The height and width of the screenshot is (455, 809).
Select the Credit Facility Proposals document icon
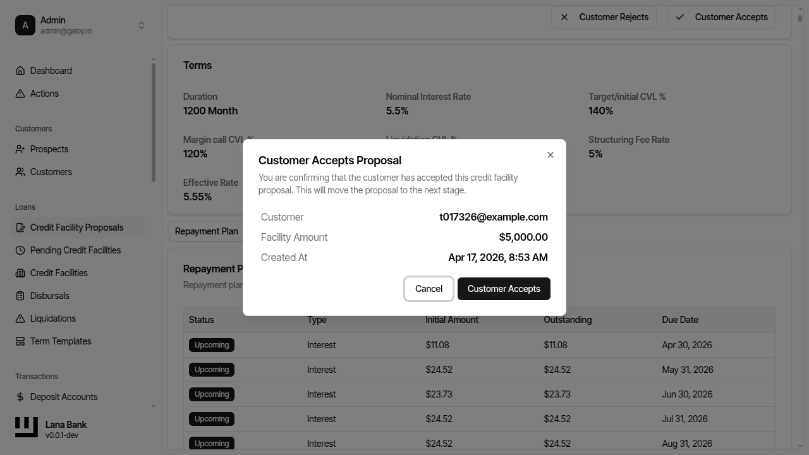[21, 227]
